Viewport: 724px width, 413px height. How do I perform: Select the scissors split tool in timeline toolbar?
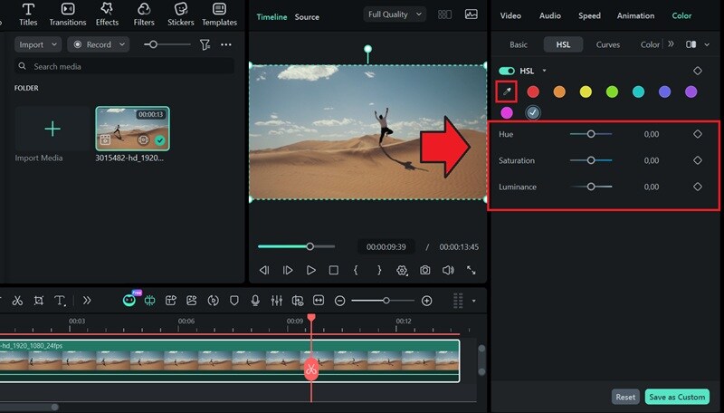click(x=17, y=301)
